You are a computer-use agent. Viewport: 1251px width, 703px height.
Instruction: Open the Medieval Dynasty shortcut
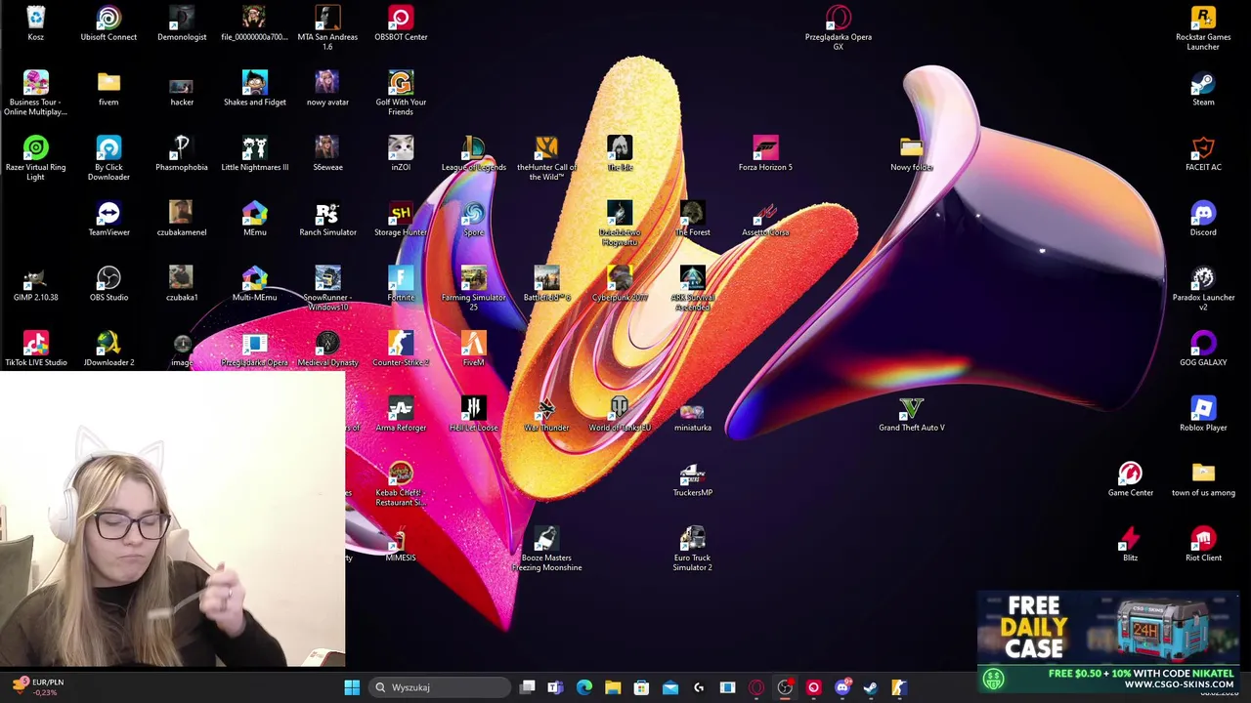(x=327, y=349)
